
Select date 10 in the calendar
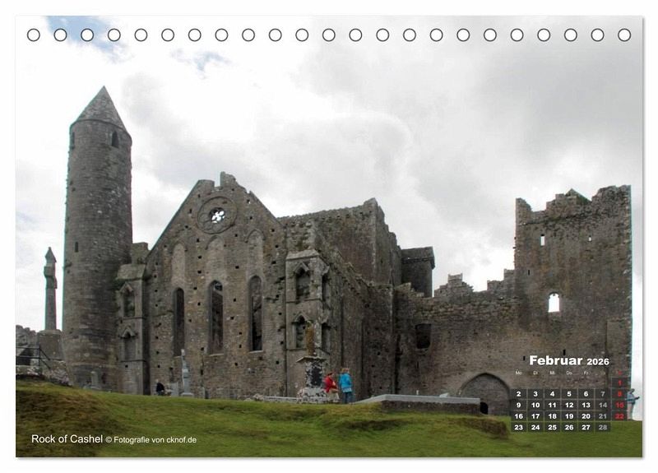pos(535,405)
